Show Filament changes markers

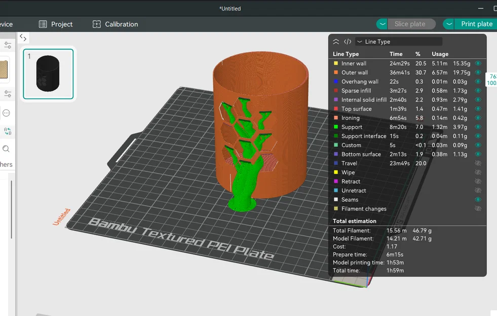(478, 209)
